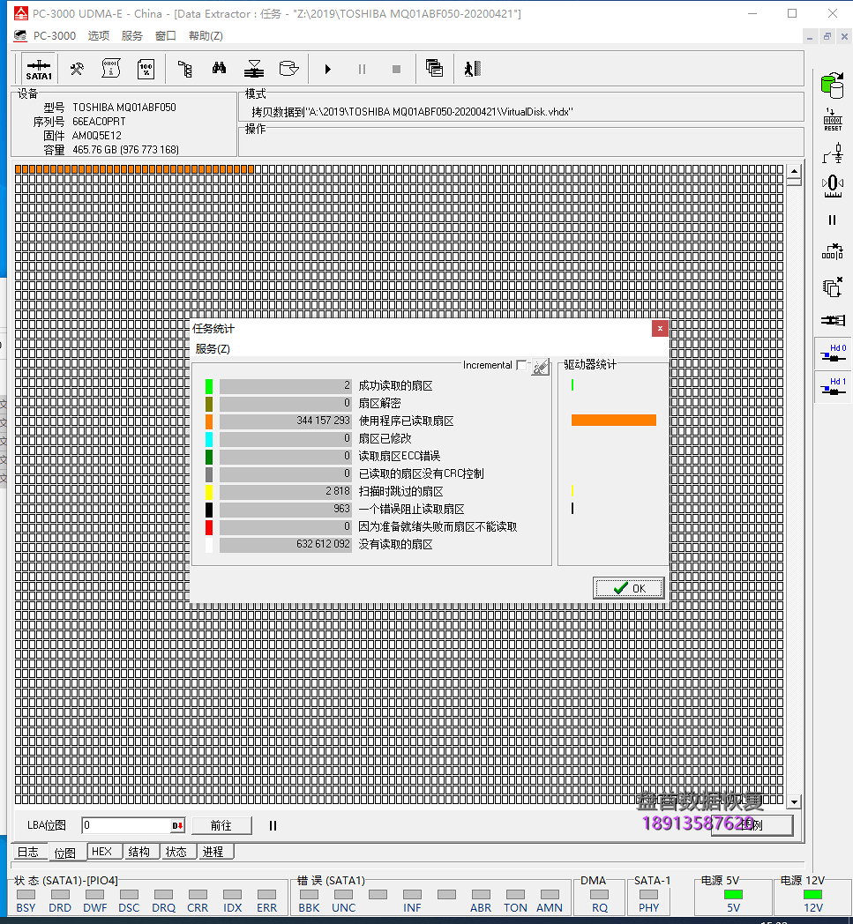The image size is (853, 924).
Task: Click the cascaded windows toolbar icon
Action: click(433, 69)
